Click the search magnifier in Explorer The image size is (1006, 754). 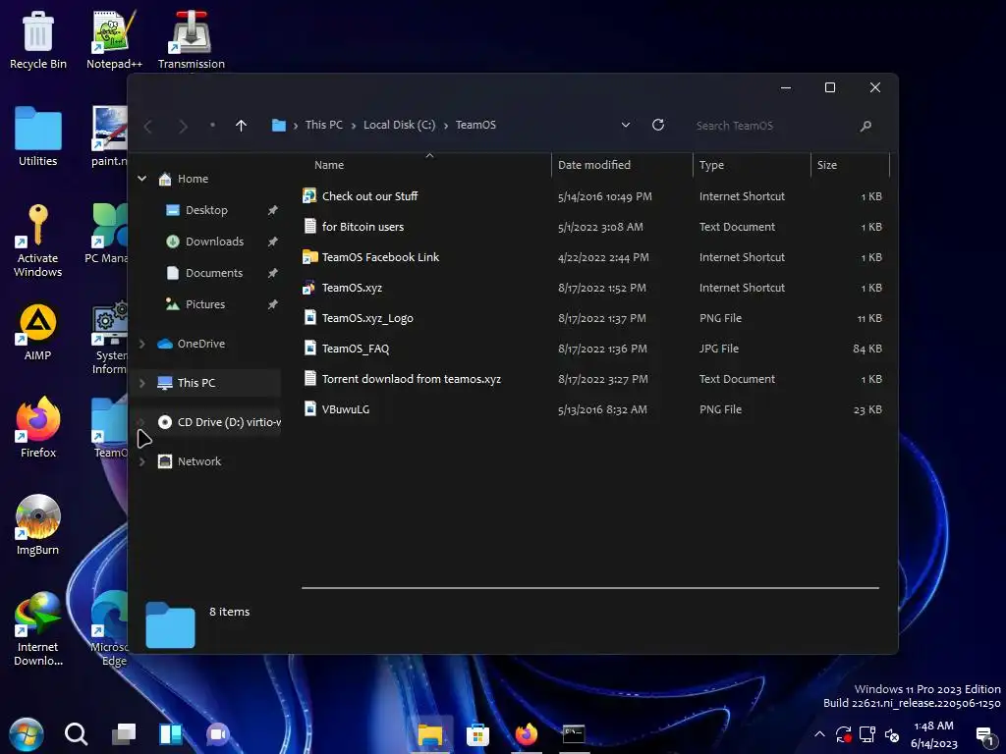click(866, 126)
